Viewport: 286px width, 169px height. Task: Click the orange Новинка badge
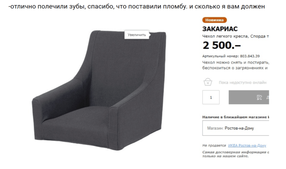(x=215, y=20)
